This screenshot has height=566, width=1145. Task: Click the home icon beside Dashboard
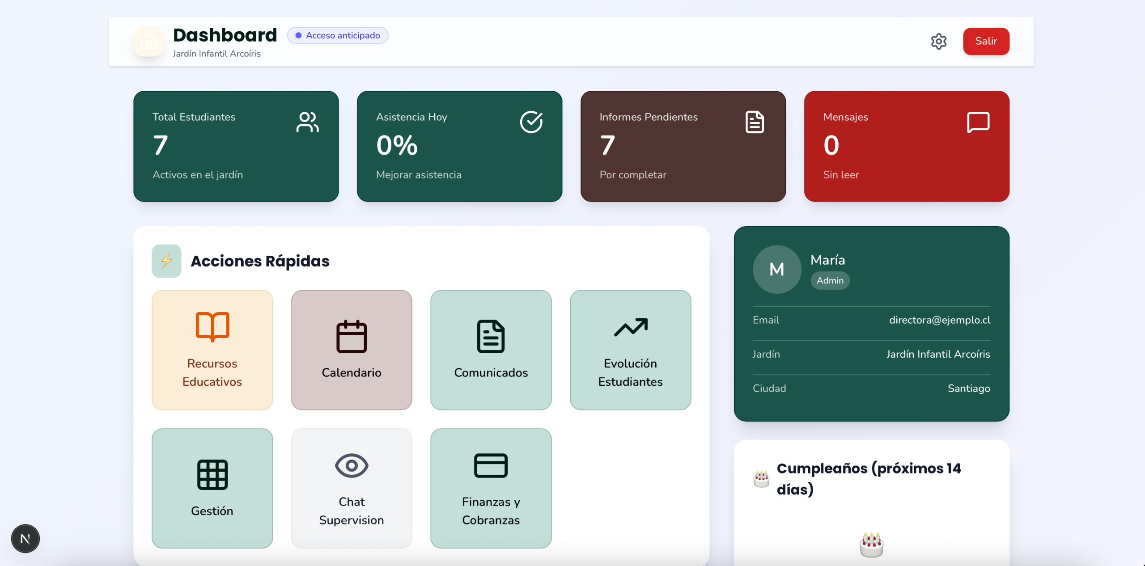pos(148,42)
